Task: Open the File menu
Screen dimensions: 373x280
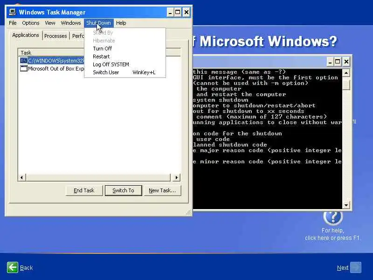Action: (13, 23)
